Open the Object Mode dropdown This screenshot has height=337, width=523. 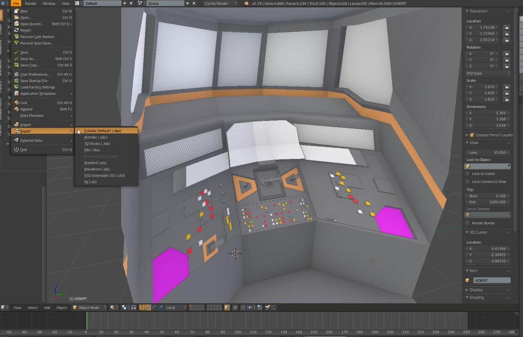(90, 308)
